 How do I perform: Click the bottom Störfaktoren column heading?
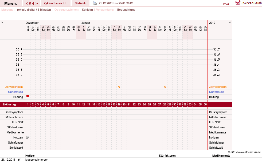click(167, 156)
